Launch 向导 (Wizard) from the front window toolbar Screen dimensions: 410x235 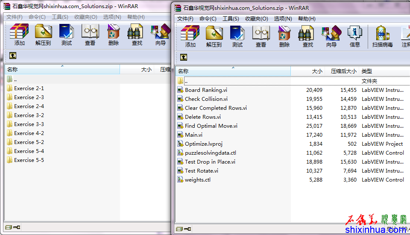click(331, 36)
